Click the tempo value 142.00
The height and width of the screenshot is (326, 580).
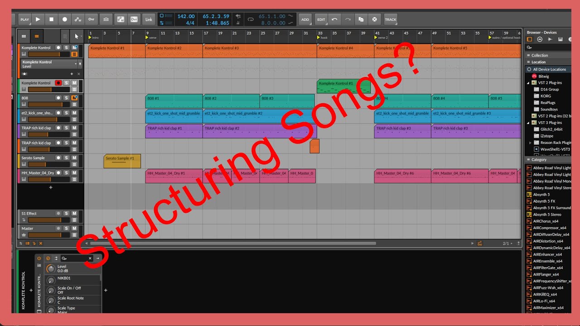click(x=186, y=16)
